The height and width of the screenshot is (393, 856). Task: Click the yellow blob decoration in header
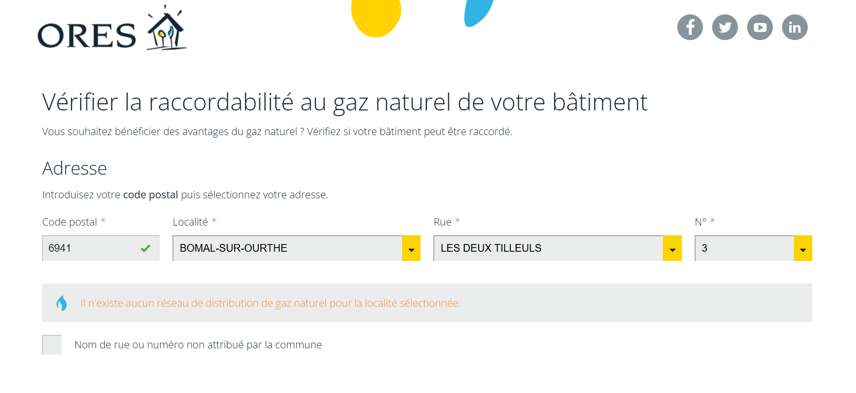376,16
